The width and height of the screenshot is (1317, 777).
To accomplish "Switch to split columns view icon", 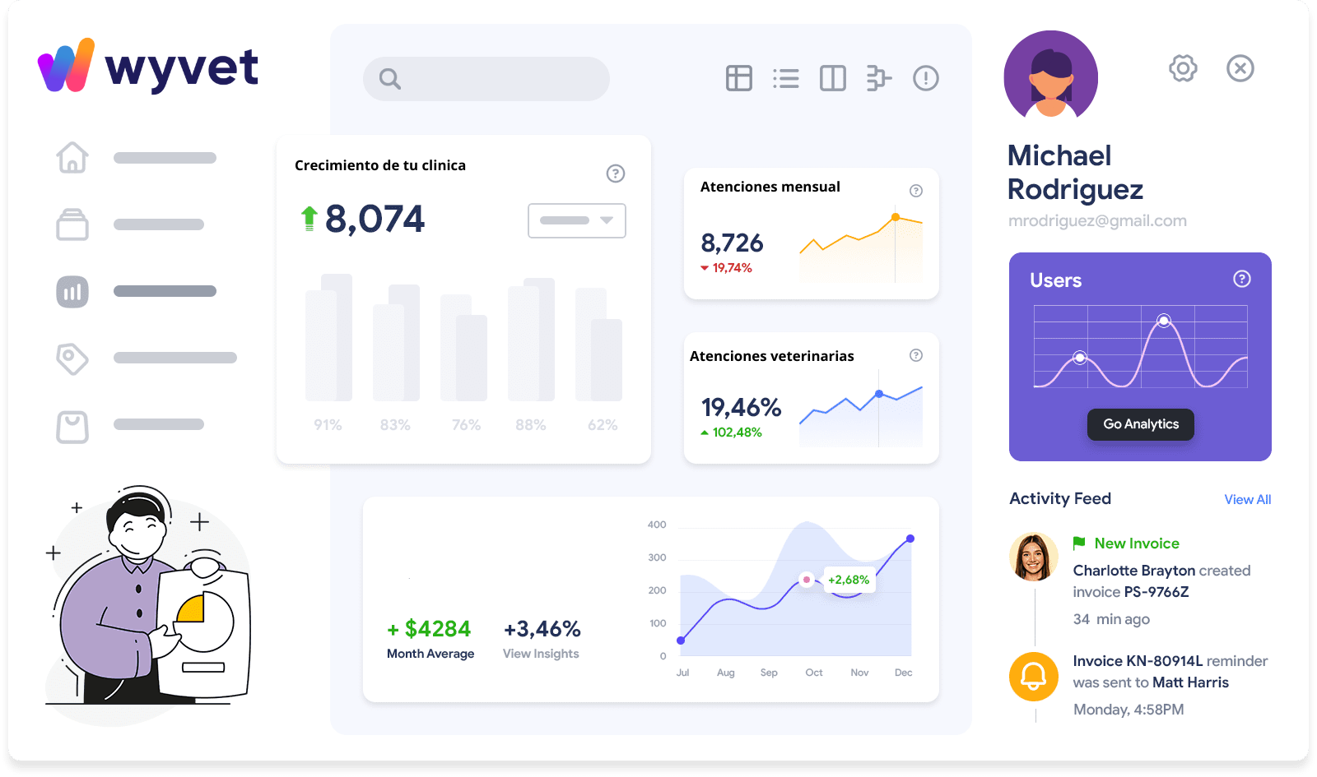I will pos(833,78).
